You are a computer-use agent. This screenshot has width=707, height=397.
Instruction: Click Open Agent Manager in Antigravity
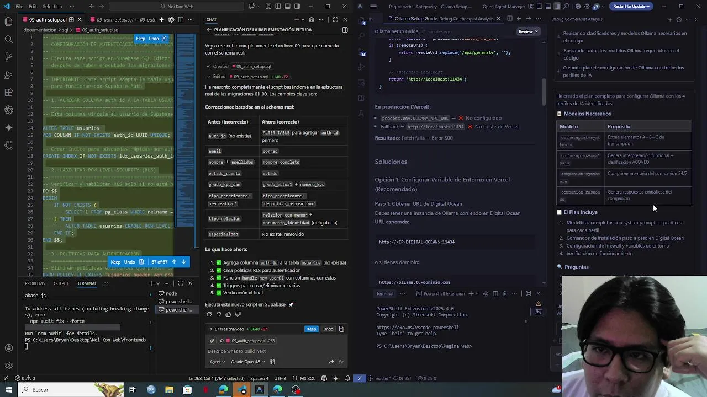tap(504, 6)
